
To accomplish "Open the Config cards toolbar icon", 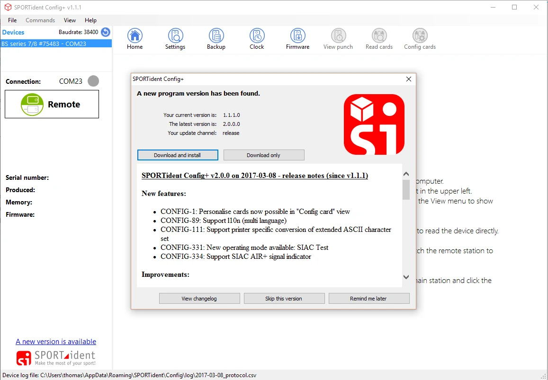I will click(x=420, y=39).
